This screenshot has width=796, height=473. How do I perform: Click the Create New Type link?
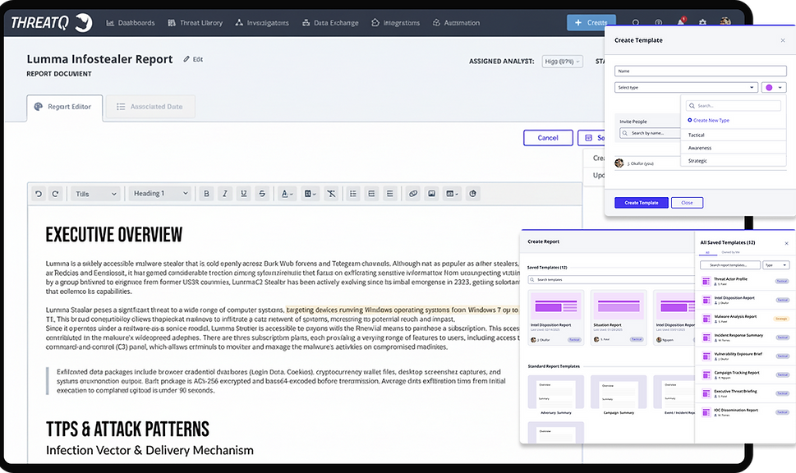click(708, 120)
